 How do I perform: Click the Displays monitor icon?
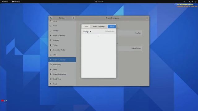click(x=51, y=31)
